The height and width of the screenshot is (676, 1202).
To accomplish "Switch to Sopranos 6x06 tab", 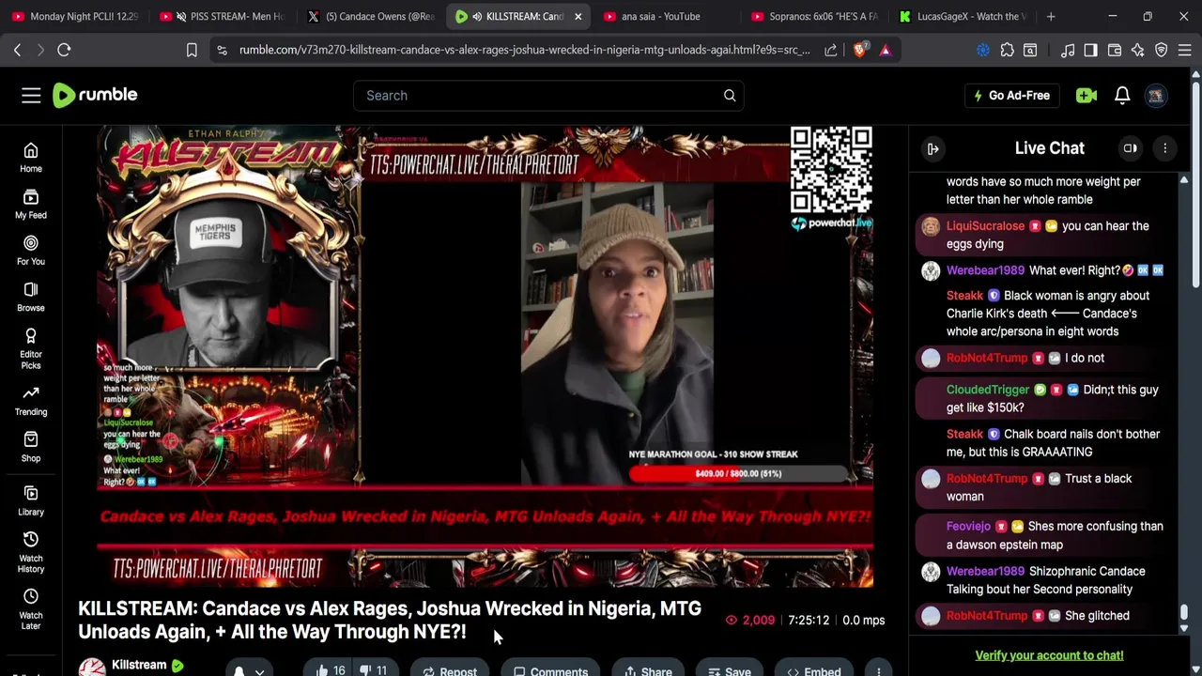I will coord(812,16).
